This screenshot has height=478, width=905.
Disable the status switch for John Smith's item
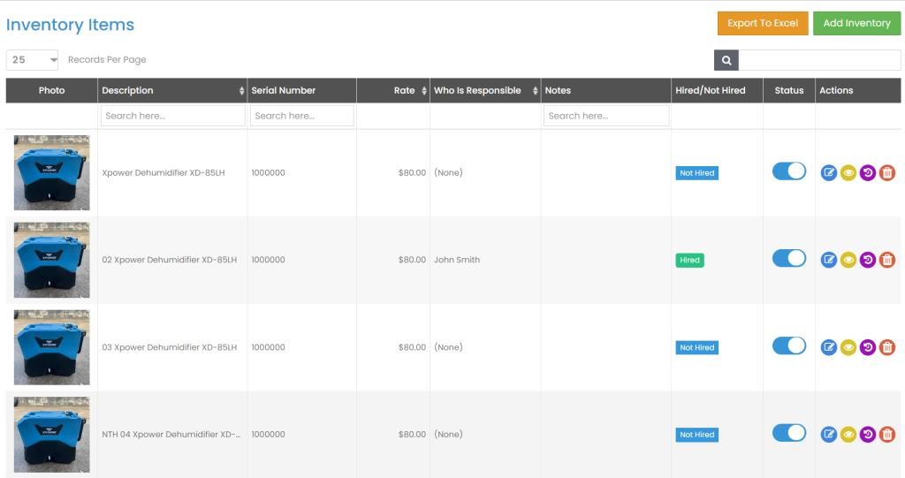click(x=788, y=258)
